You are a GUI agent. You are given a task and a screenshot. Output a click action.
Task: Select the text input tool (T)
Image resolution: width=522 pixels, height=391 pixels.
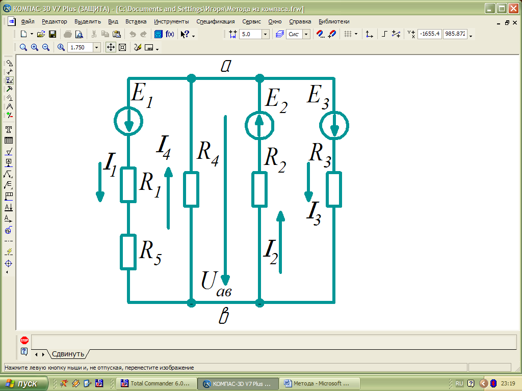(9, 130)
